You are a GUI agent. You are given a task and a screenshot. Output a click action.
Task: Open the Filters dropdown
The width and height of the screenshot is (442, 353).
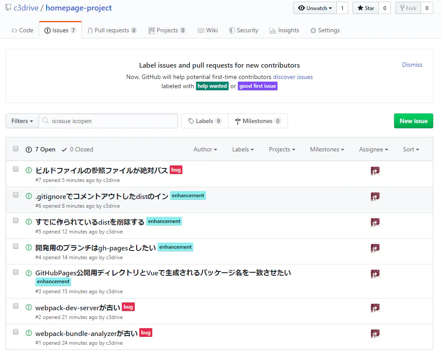(22, 121)
